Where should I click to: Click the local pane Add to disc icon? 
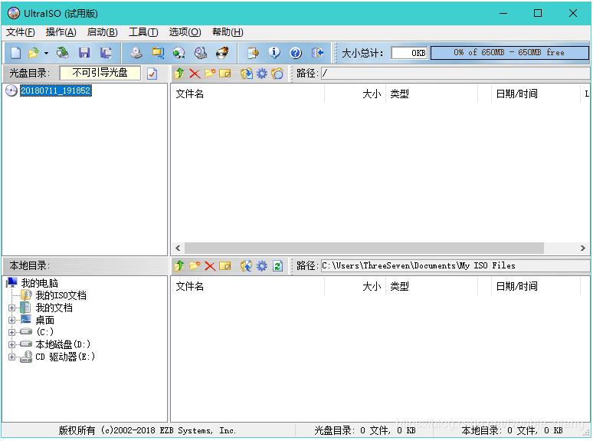[246, 266]
